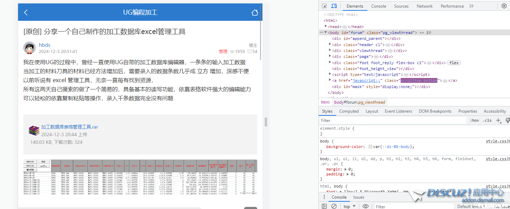The image size is (510, 209).
Task: Open the hbds user profile link
Action: [44, 45]
